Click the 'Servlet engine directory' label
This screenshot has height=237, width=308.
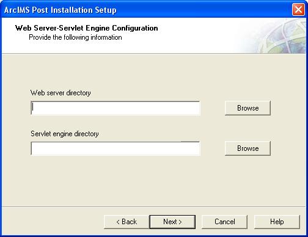click(65, 134)
